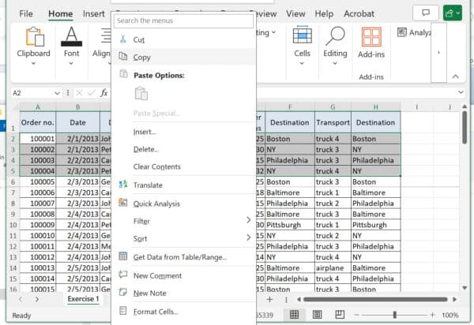Go to next sheet arrow
Viewport: 474px width, 325px height.
click(37, 299)
